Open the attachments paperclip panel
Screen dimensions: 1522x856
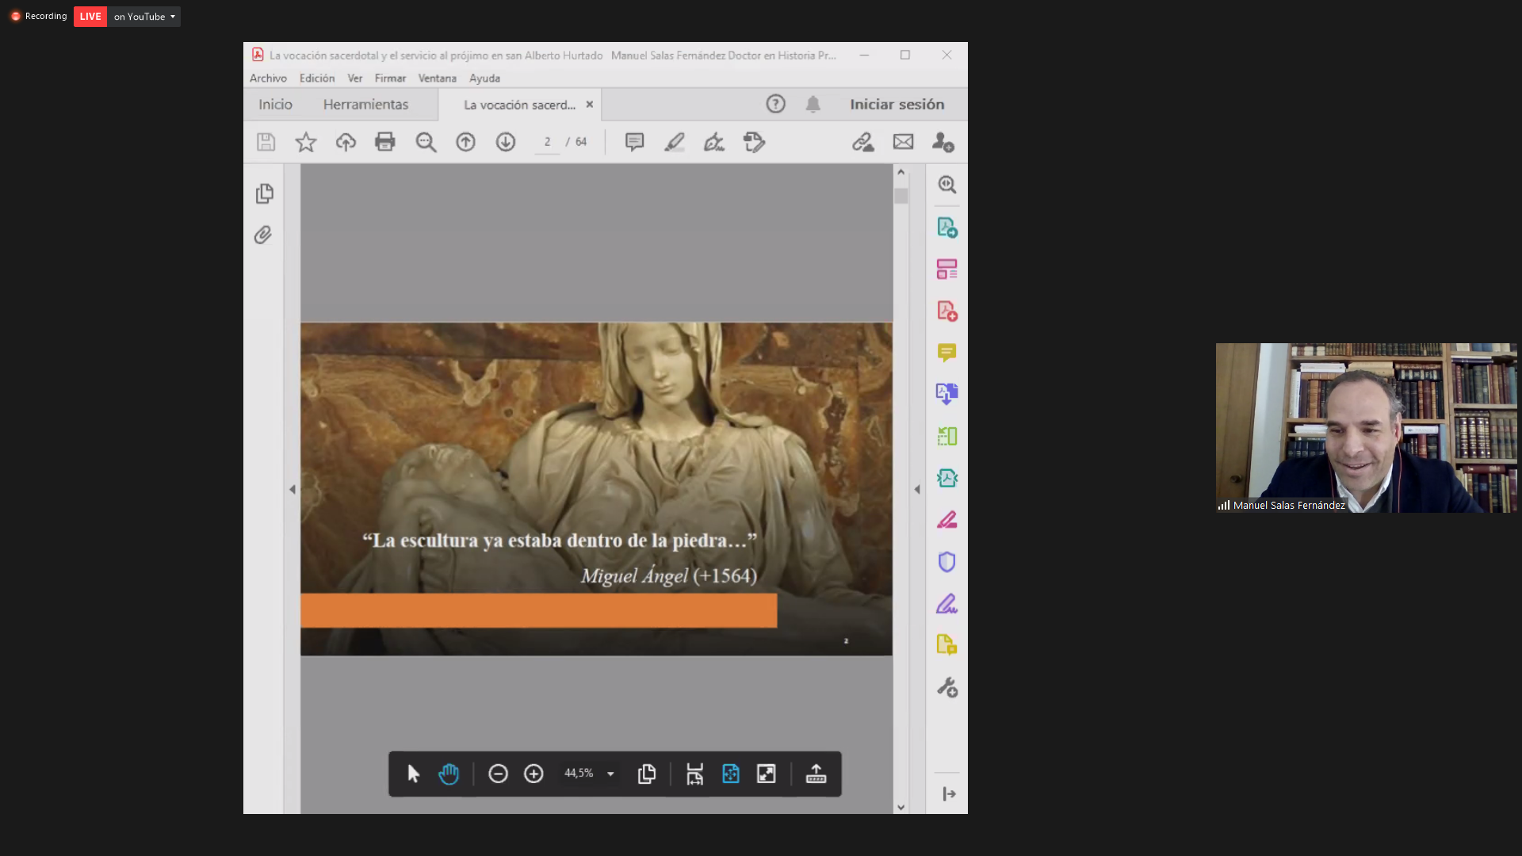[263, 235]
